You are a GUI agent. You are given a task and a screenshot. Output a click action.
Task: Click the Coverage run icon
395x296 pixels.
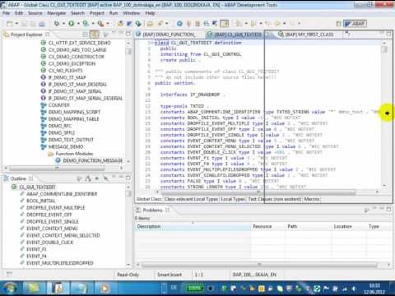point(86,24)
